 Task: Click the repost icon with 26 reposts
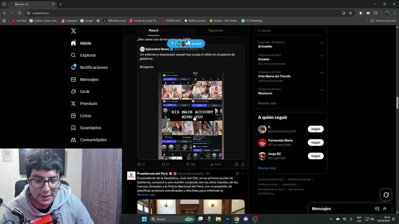click(163, 164)
